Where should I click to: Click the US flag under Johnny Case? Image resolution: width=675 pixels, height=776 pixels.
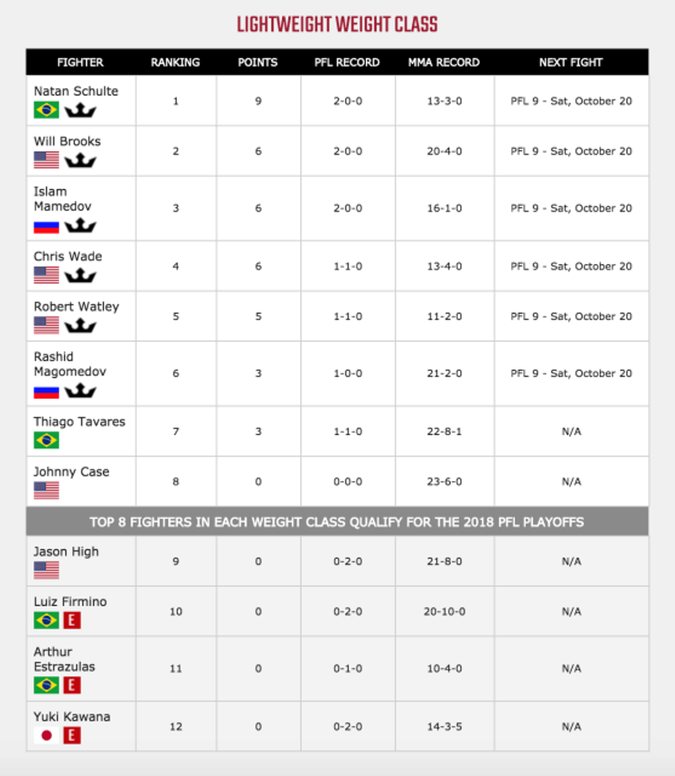(x=46, y=490)
